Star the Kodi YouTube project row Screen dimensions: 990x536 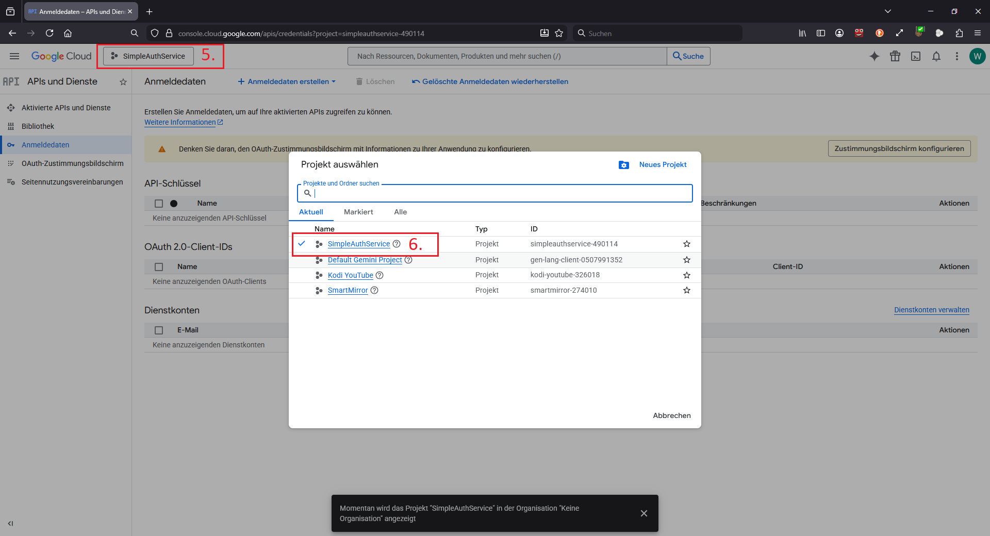tap(687, 275)
